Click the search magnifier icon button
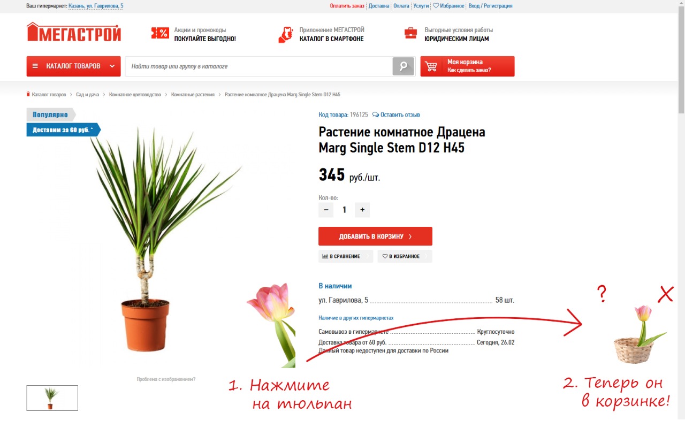Screen dimensions: 685x428 click(x=404, y=66)
